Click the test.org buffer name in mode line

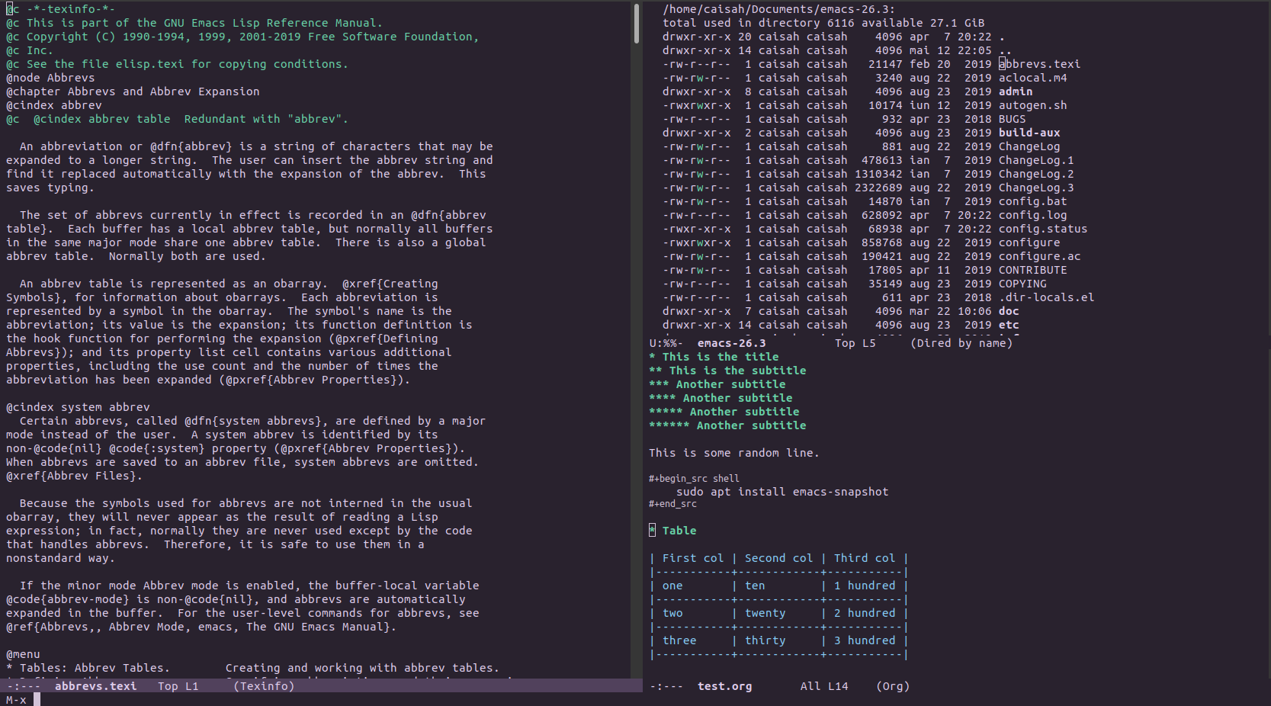pos(724,686)
